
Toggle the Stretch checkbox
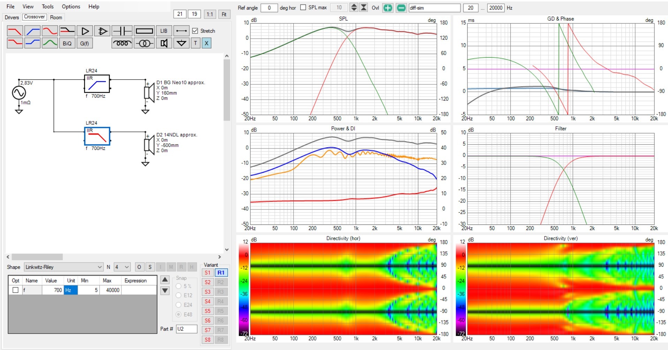tap(195, 31)
